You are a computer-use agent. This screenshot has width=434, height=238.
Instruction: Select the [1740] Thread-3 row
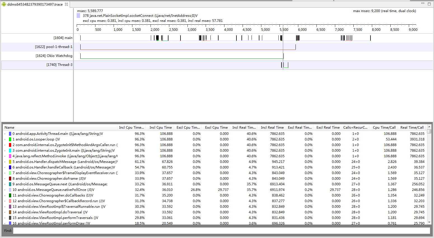(217, 65)
